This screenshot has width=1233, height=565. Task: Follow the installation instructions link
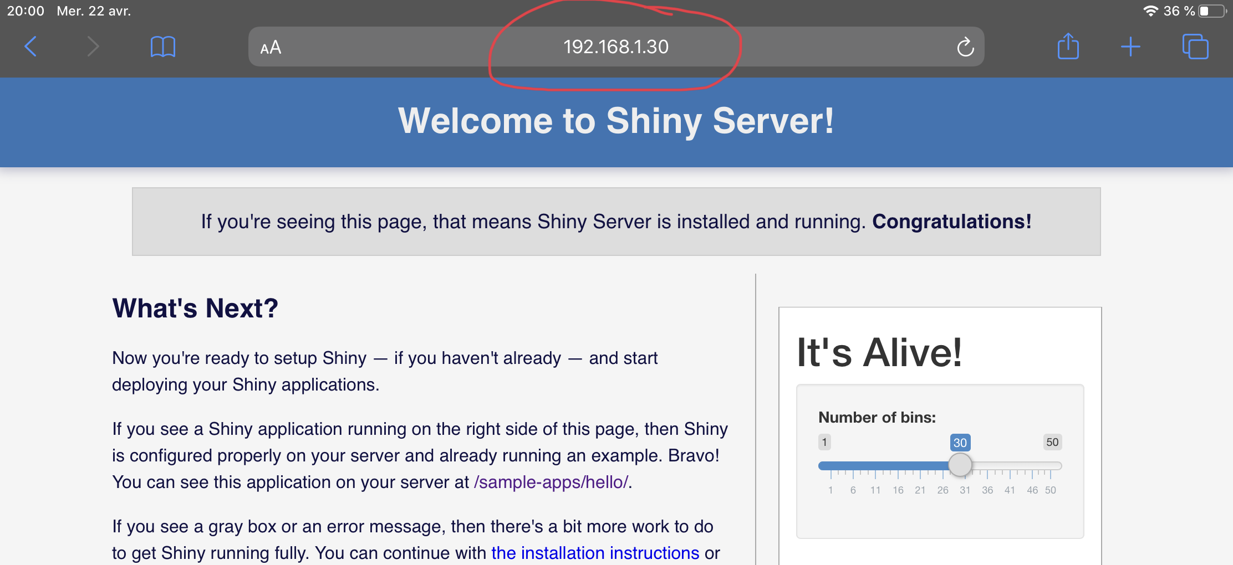pos(595,553)
